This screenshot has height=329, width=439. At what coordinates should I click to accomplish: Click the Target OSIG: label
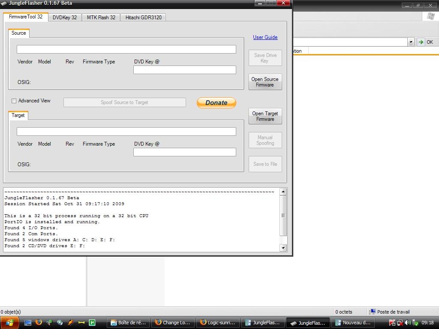24,164
